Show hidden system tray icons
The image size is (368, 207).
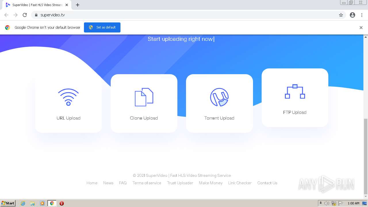point(321,203)
